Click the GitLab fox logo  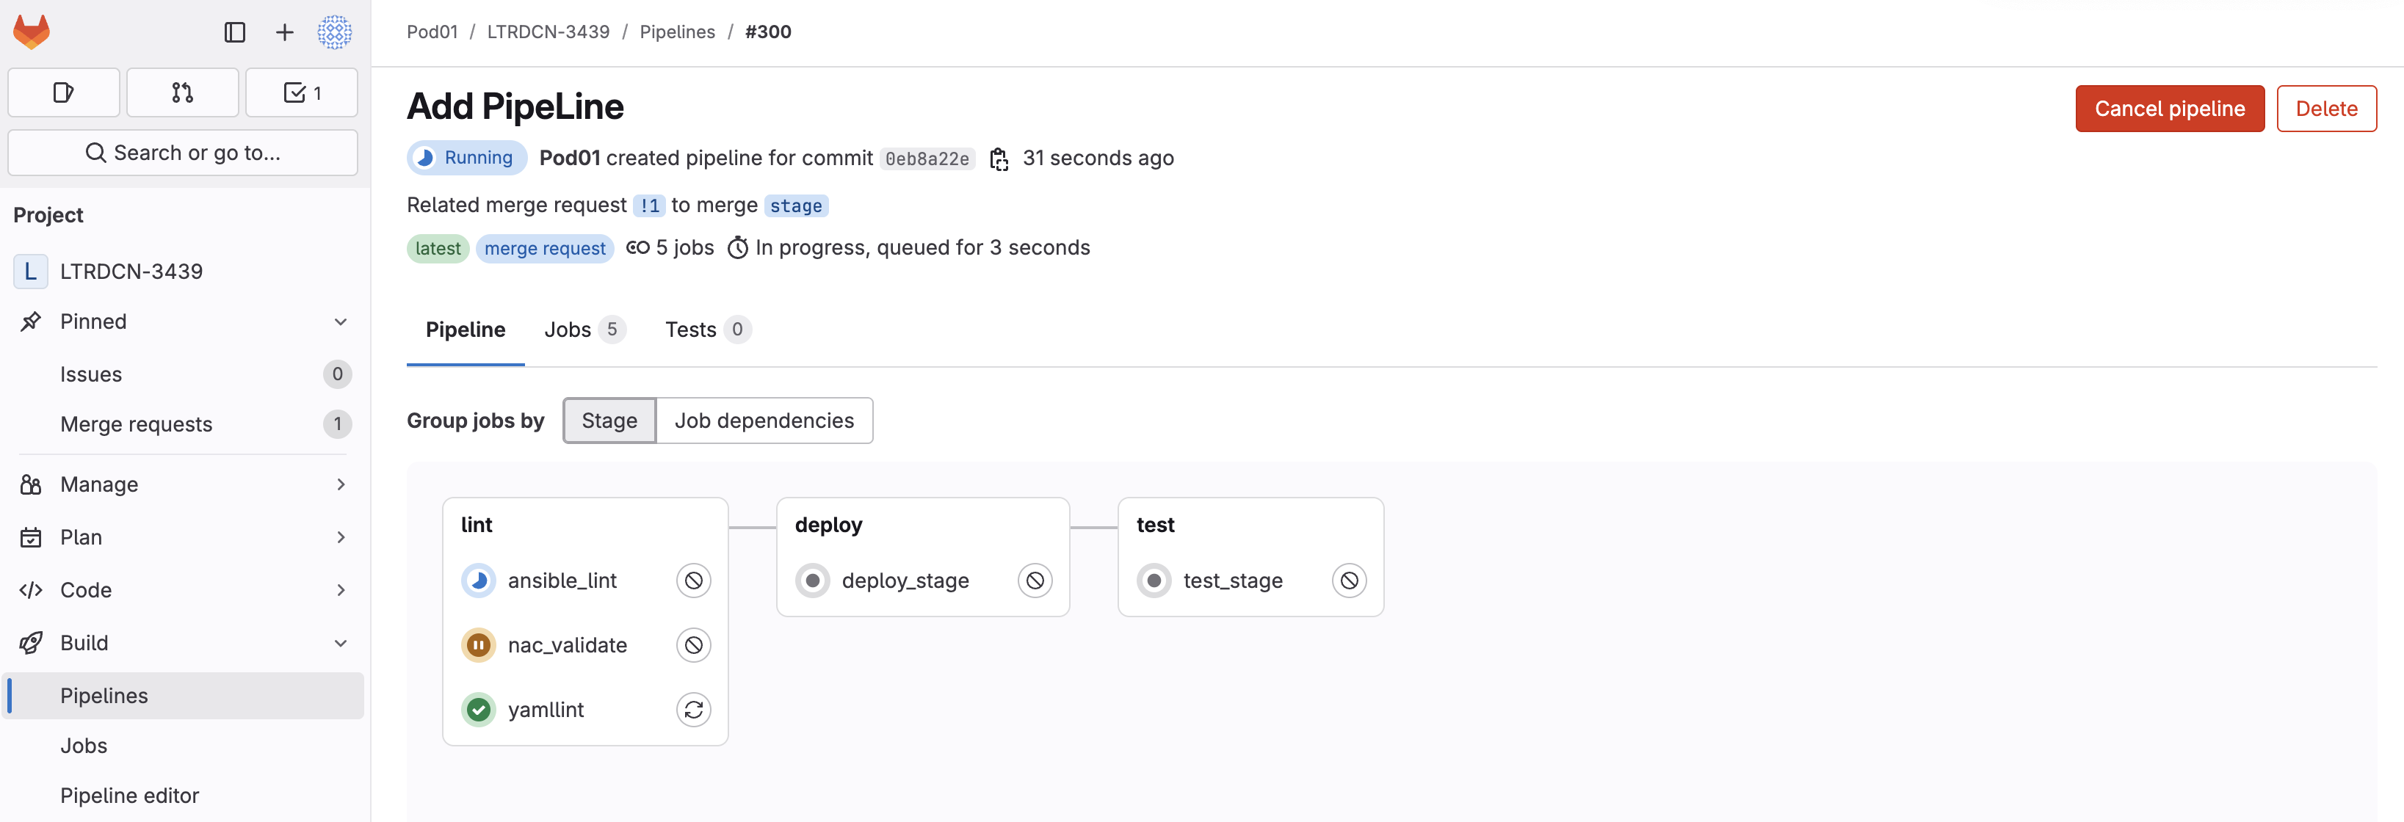pyautogui.click(x=31, y=31)
